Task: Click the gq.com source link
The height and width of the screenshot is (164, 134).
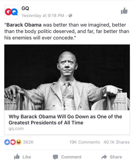Action: (16, 129)
